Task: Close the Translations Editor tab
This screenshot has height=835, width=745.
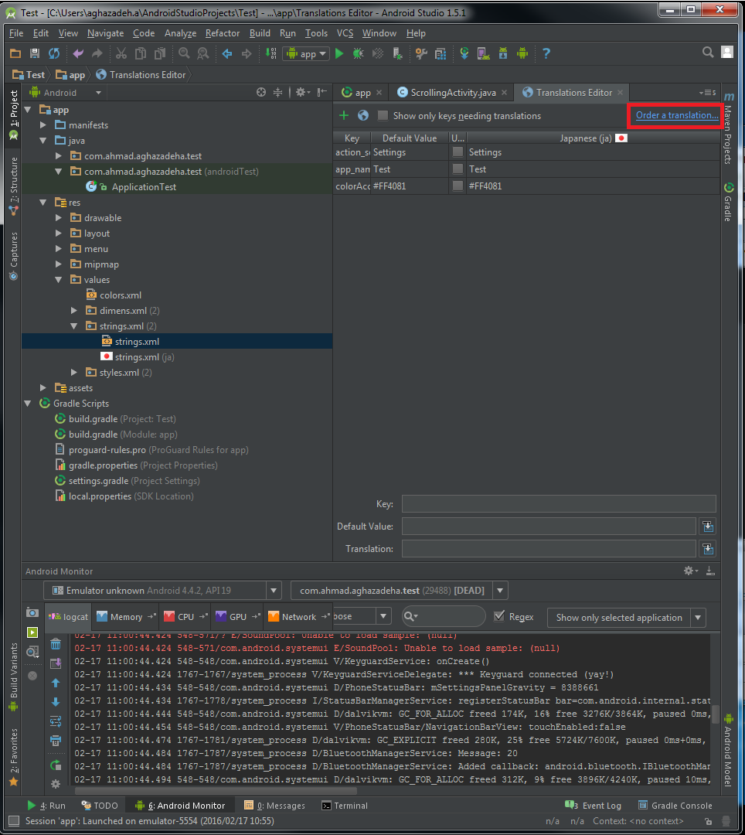Action: tap(620, 93)
